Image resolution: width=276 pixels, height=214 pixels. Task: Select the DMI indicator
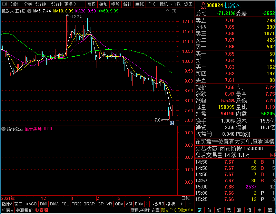pyautogui.click(x=43, y=204)
